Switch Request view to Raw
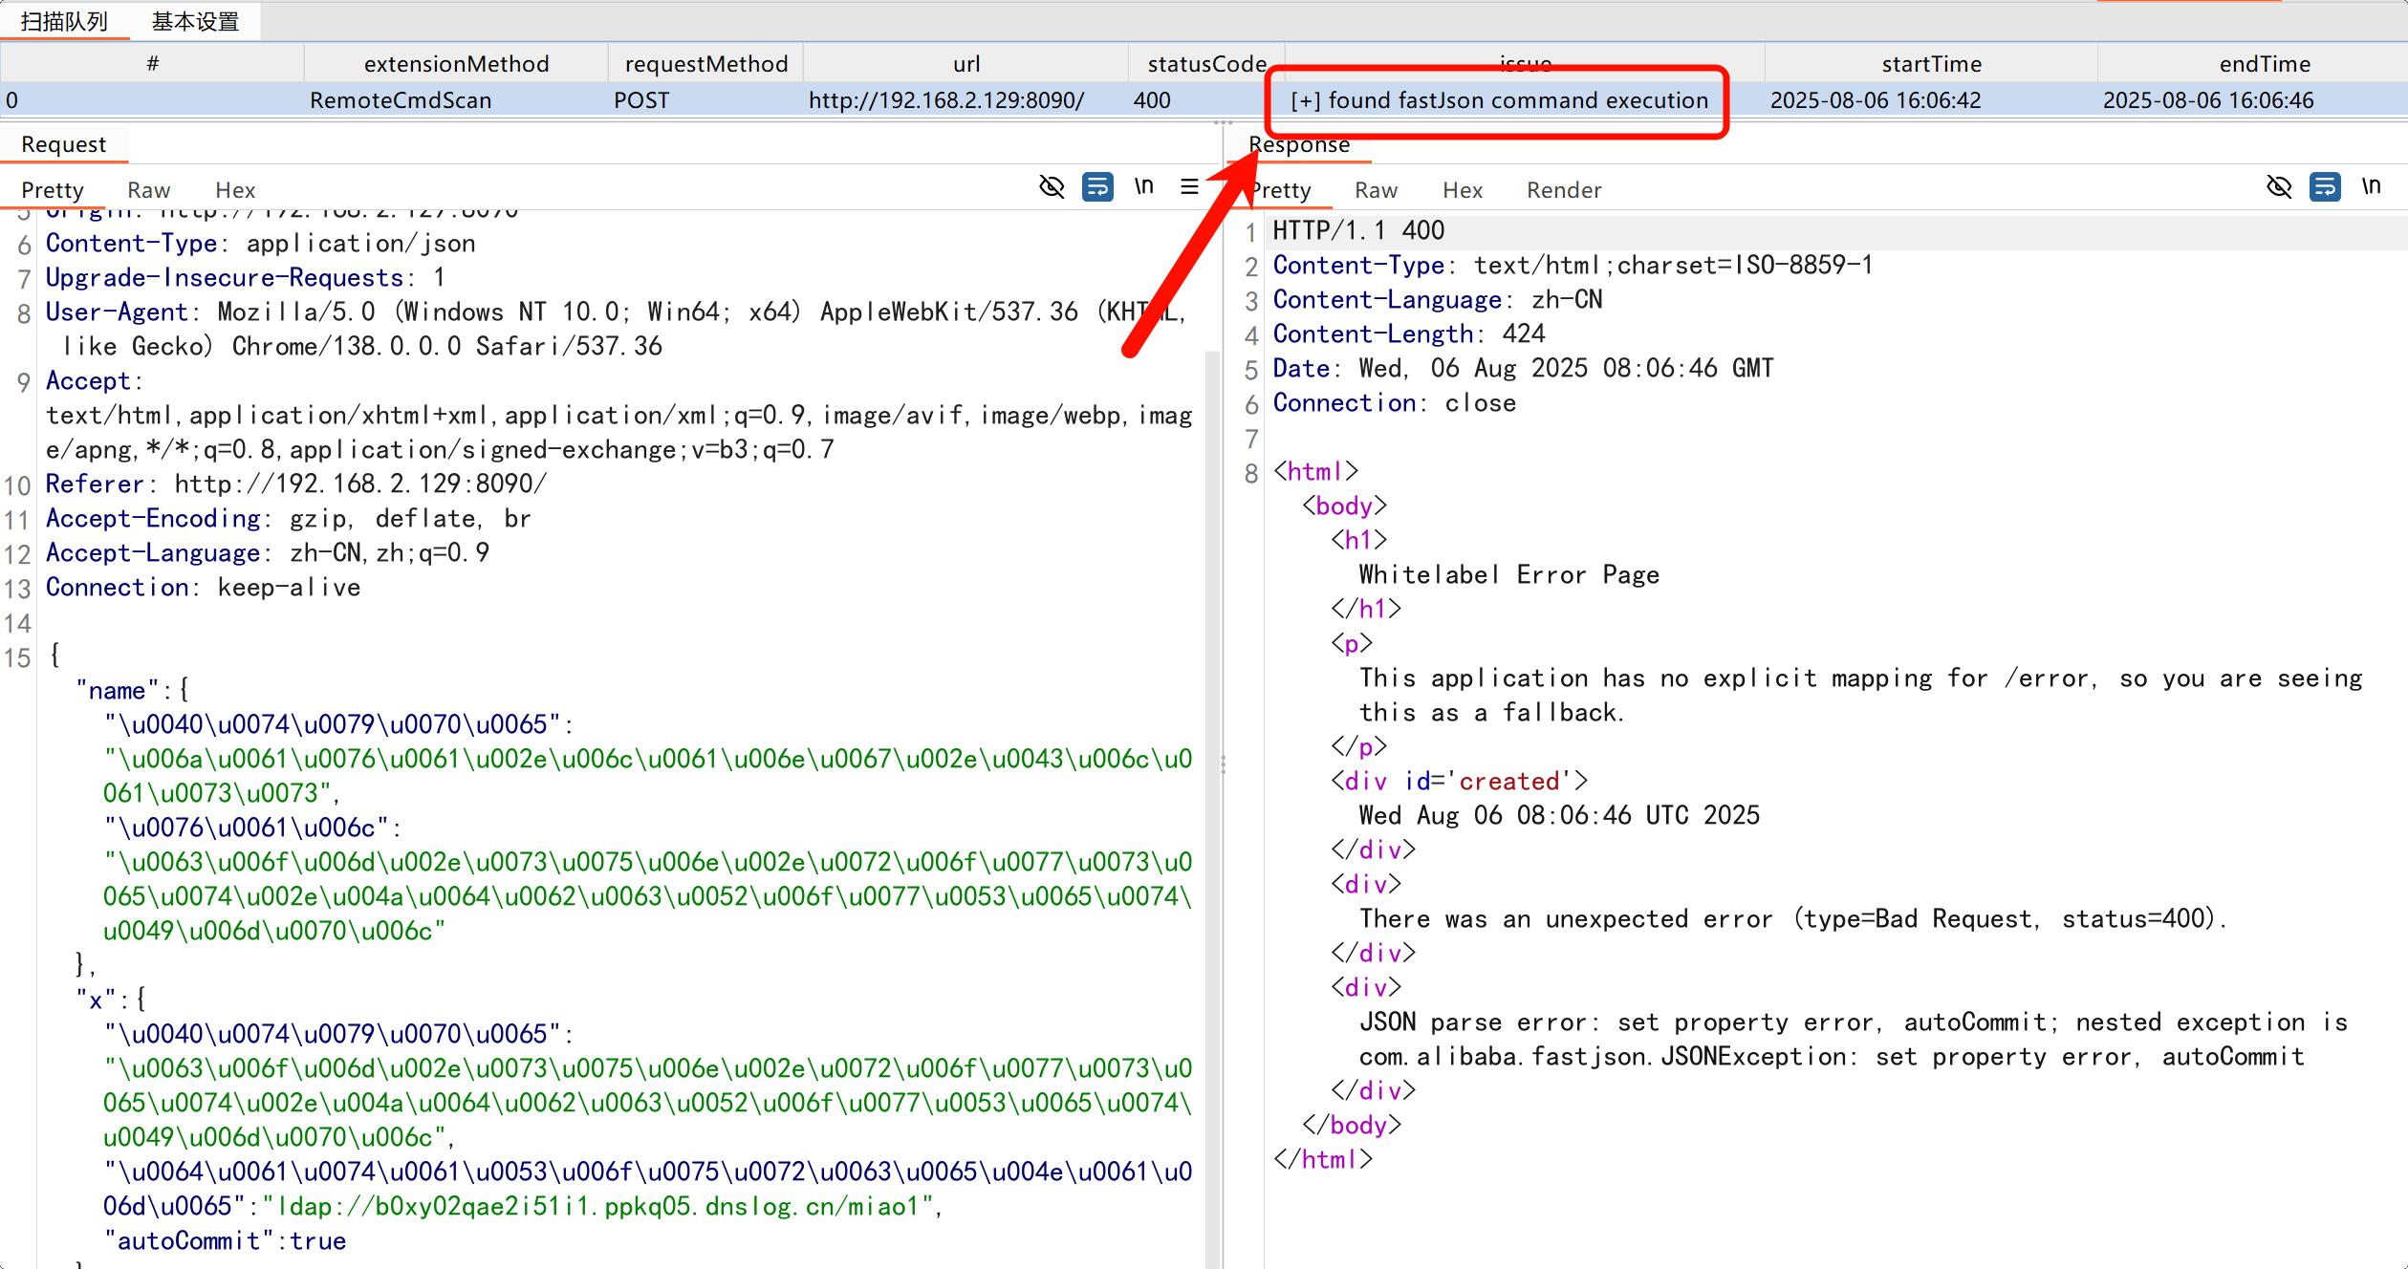2408x1269 pixels. pyautogui.click(x=148, y=190)
